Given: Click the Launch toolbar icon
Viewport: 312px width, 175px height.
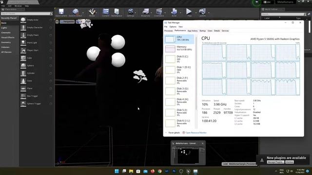Looking at the screenshot, I should click(202, 13).
